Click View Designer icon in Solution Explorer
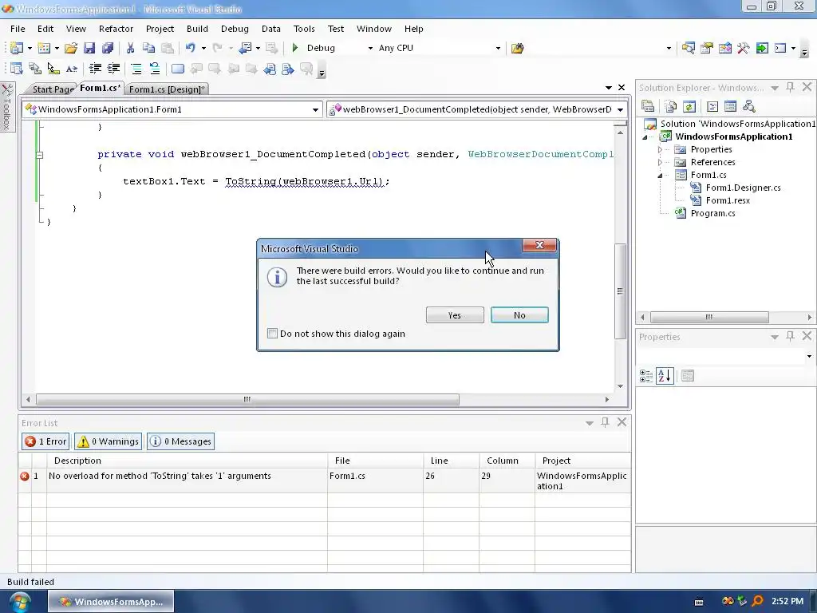Image resolution: width=817 pixels, height=613 pixels. point(731,106)
